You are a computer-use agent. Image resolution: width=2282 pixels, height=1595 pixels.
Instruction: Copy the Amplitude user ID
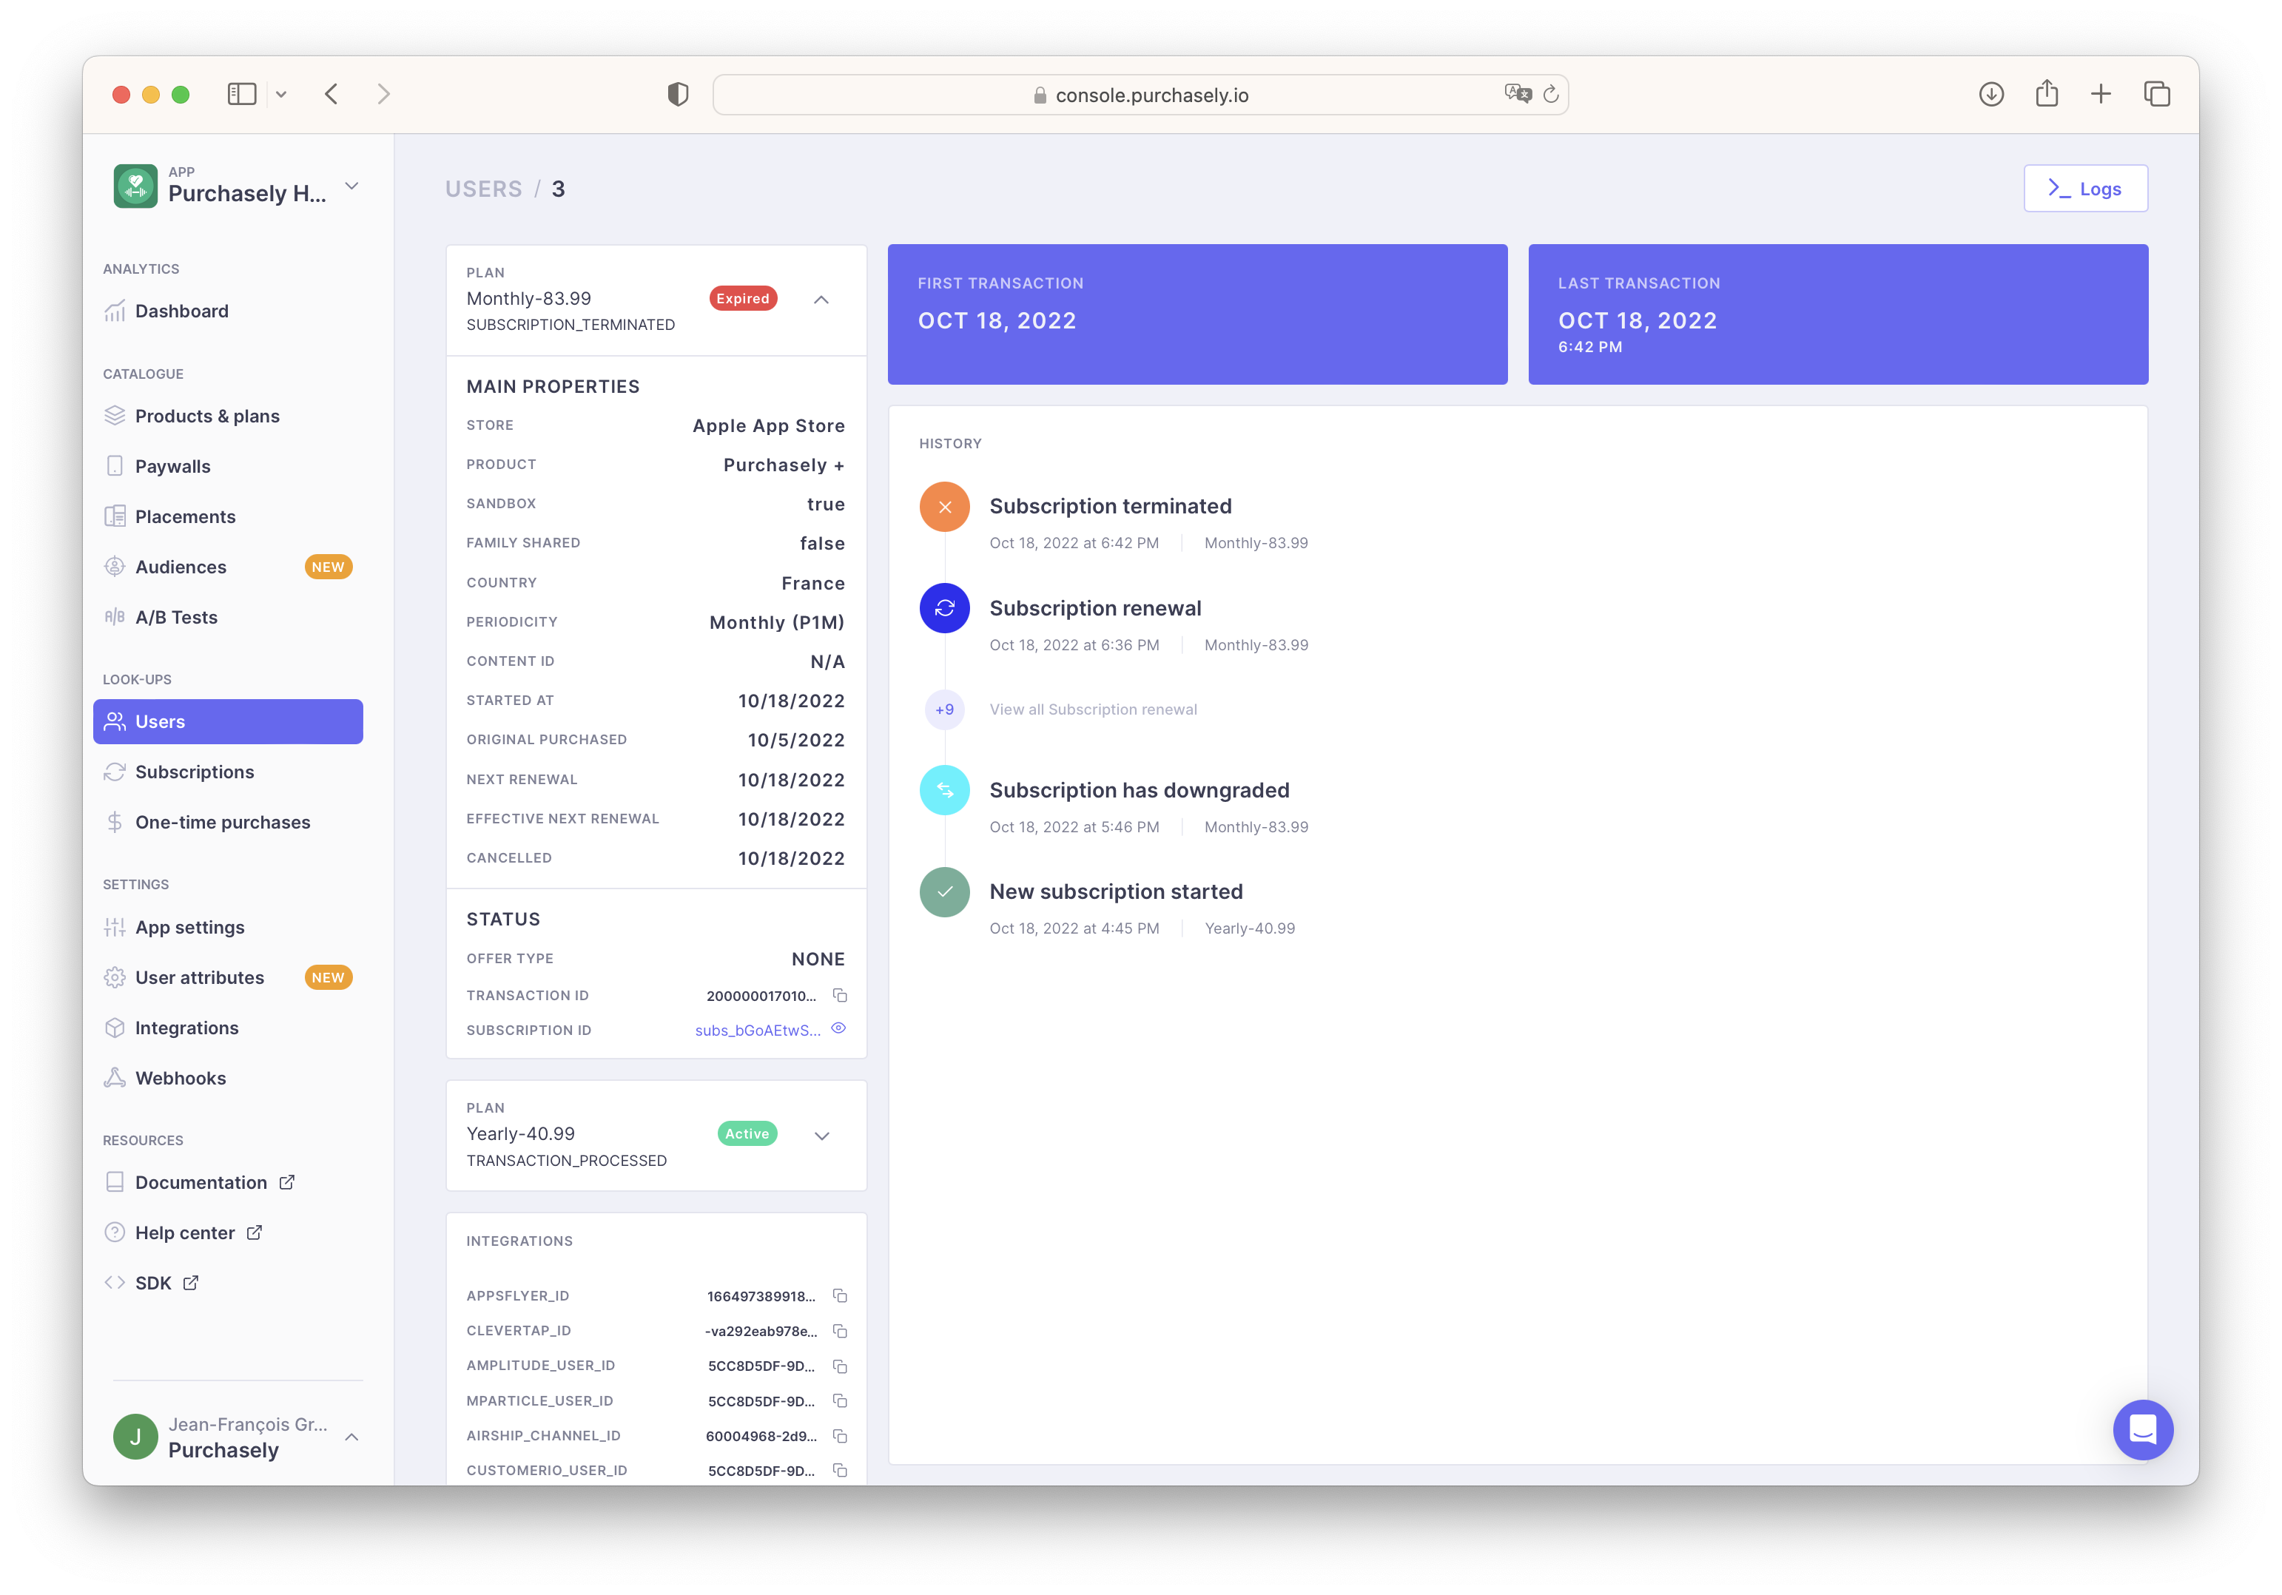click(840, 1366)
